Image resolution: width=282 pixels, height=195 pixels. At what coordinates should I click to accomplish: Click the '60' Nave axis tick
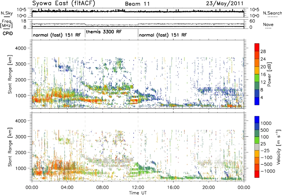[x=252, y=21]
